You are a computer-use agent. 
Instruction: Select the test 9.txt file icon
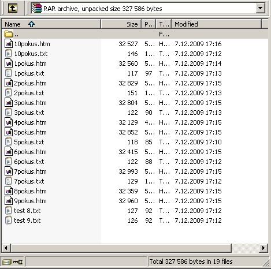click(x=8, y=221)
